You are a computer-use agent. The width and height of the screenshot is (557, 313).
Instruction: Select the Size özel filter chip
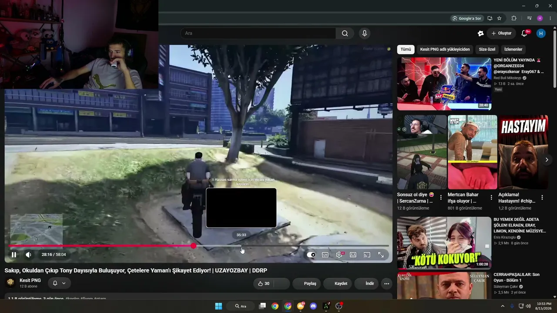[487, 50]
